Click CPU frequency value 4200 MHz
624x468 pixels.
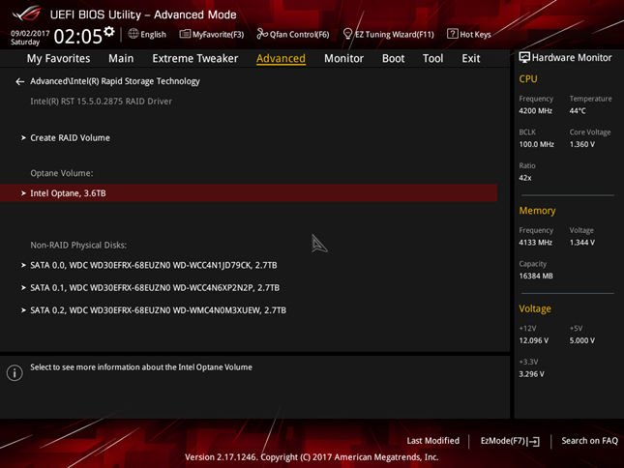[x=535, y=110]
